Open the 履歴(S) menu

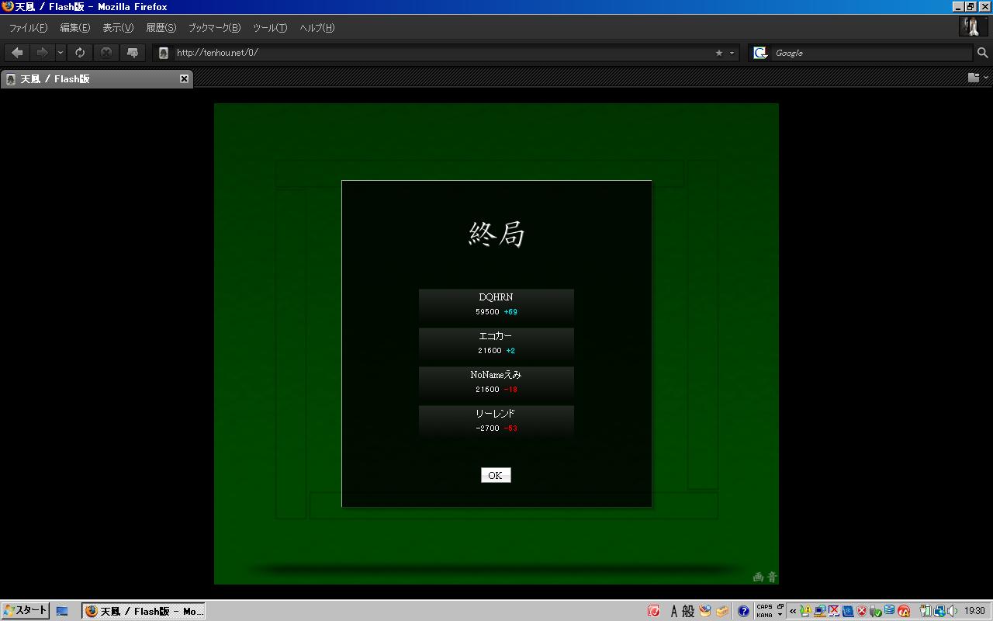161,28
